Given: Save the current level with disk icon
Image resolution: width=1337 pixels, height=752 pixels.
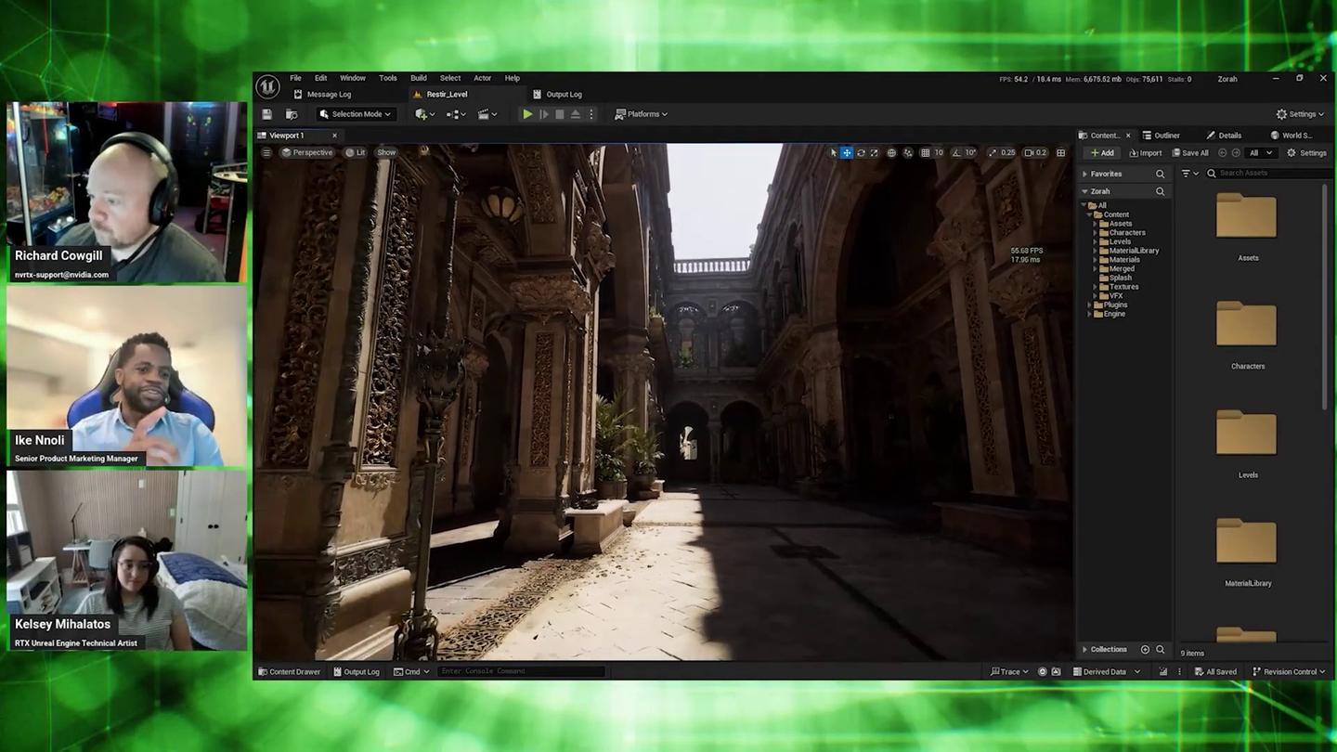Looking at the screenshot, I should pyautogui.click(x=266, y=114).
